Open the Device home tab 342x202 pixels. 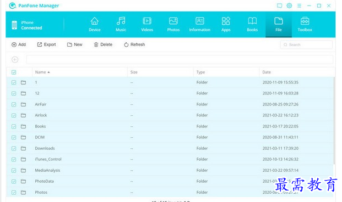pos(94,24)
